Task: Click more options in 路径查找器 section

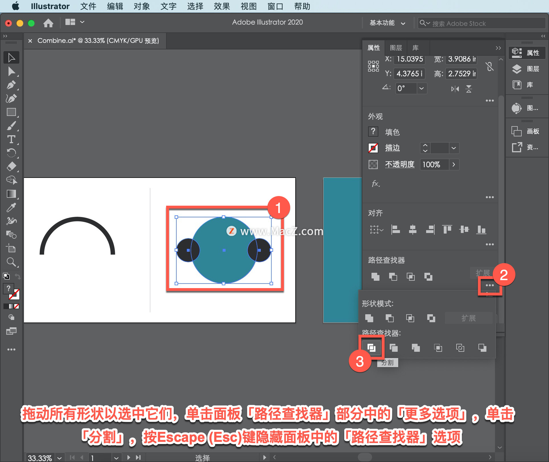Action: [x=490, y=285]
